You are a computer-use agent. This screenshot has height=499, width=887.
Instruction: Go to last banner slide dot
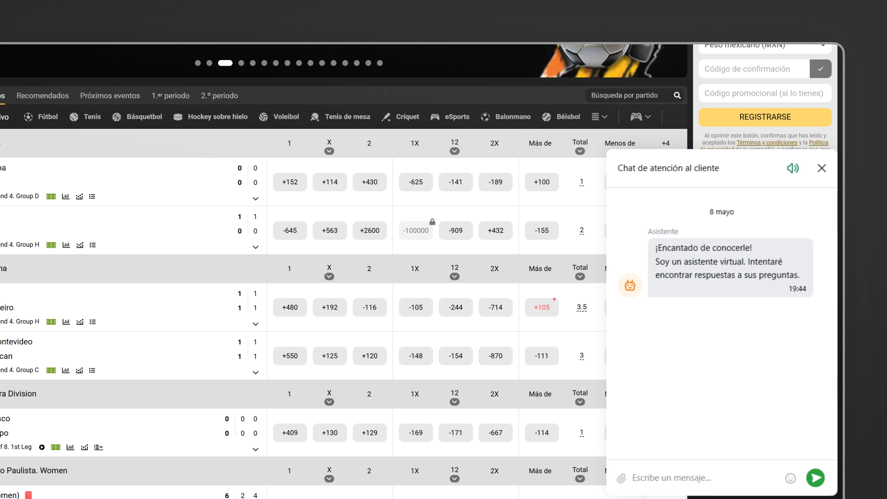[x=380, y=63]
